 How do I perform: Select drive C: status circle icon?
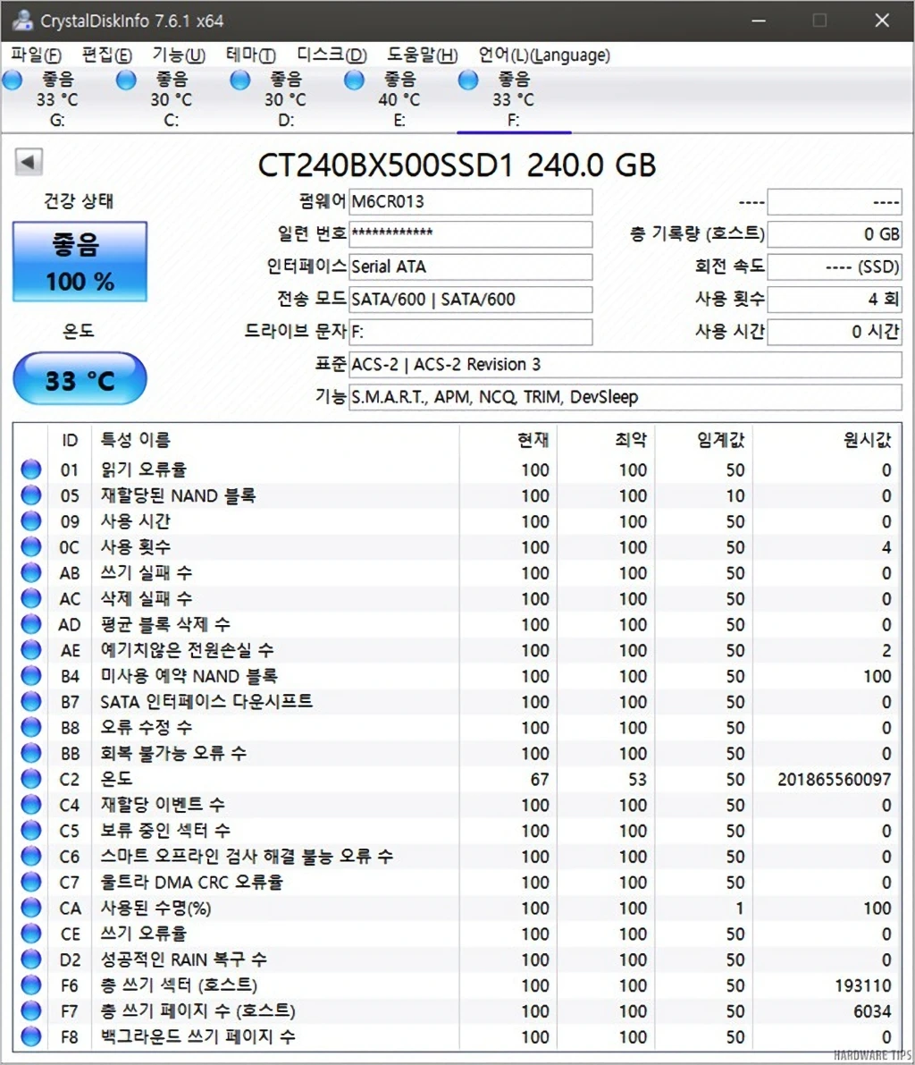[x=126, y=80]
